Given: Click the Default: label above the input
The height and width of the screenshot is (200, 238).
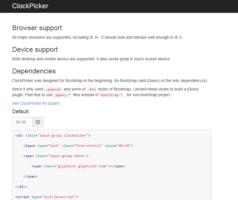Looking at the screenshot, I should point(21,112).
